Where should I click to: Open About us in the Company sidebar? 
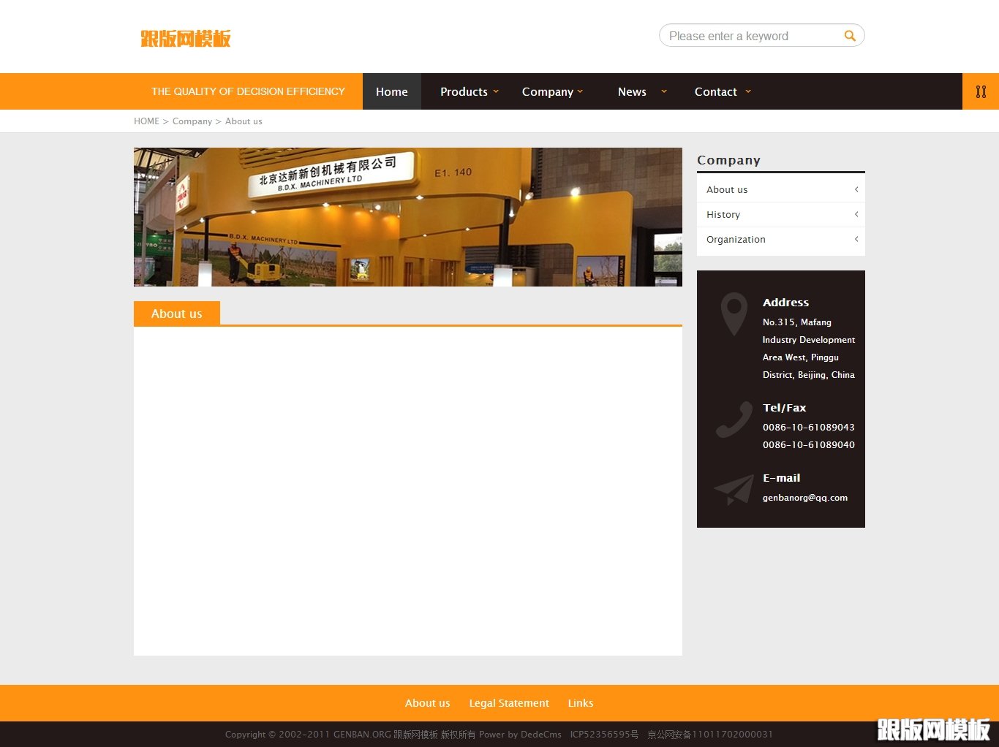pos(781,189)
